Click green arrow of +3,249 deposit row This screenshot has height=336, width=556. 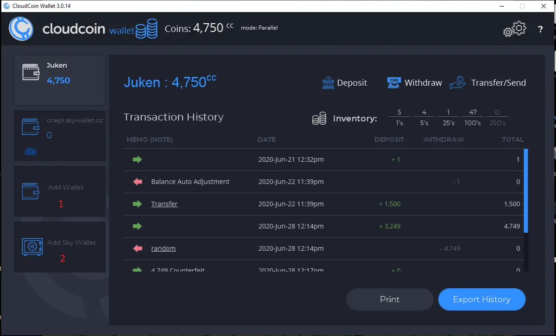point(138,226)
